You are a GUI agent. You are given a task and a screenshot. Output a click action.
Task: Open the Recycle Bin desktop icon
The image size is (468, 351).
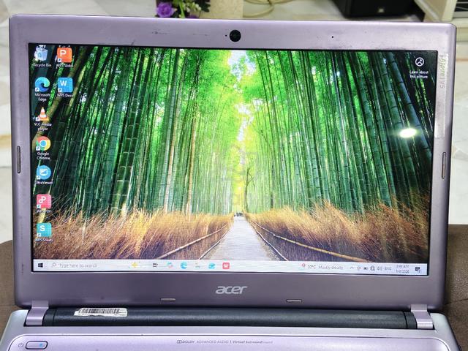(42, 57)
